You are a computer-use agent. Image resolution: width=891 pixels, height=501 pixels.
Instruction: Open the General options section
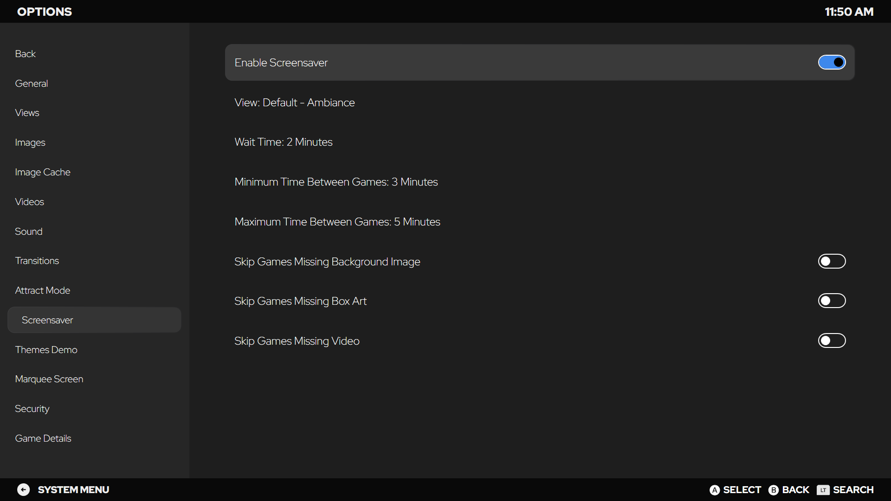click(94, 83)
